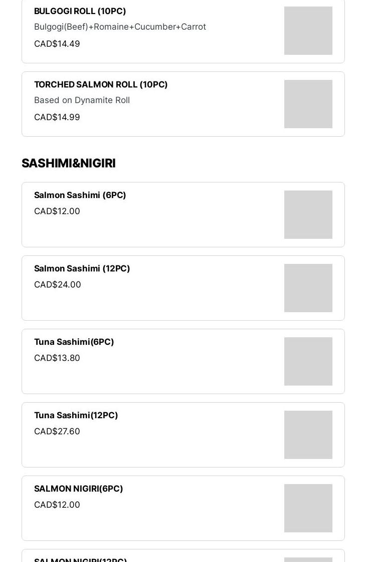Click the Salmon Sashimi (12PC) item name
The height and width of the screenshot is (562, 366).
pyautogui.click(x=82, y=268)
